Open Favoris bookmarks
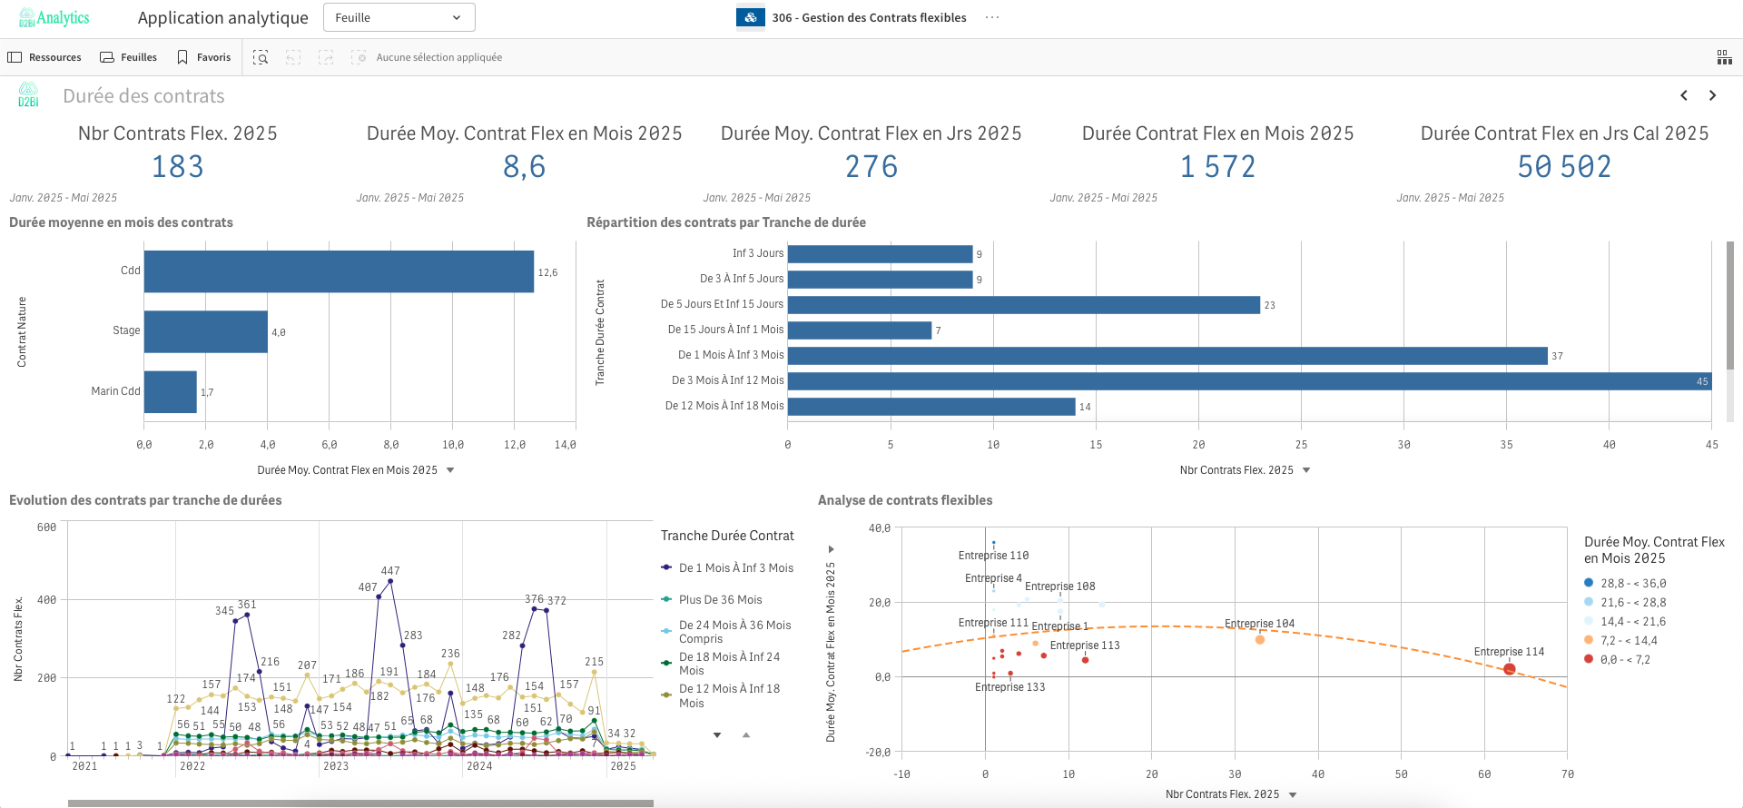 204,57
